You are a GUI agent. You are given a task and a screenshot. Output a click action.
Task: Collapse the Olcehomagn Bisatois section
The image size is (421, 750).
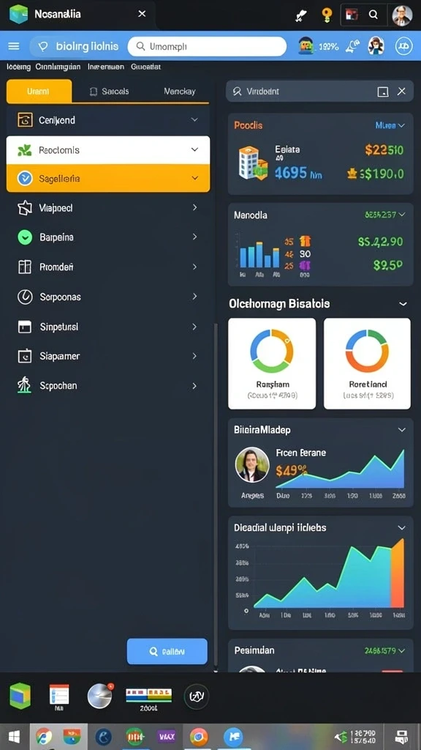pos(403,304)
